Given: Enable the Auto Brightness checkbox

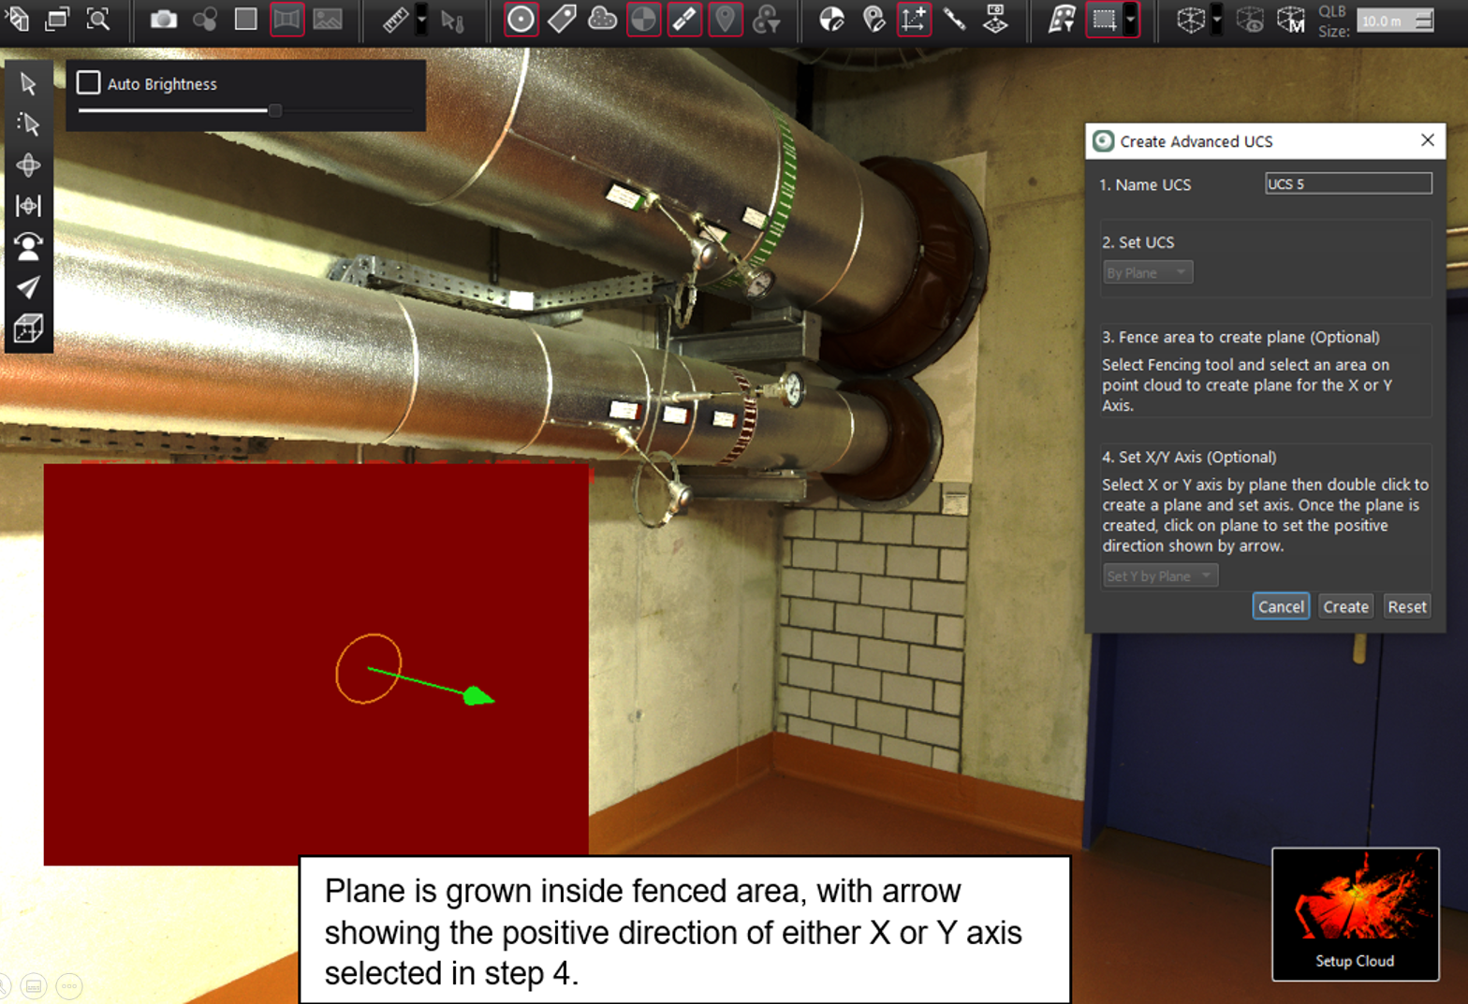Looking at the screenshot, I should [89, 83].
